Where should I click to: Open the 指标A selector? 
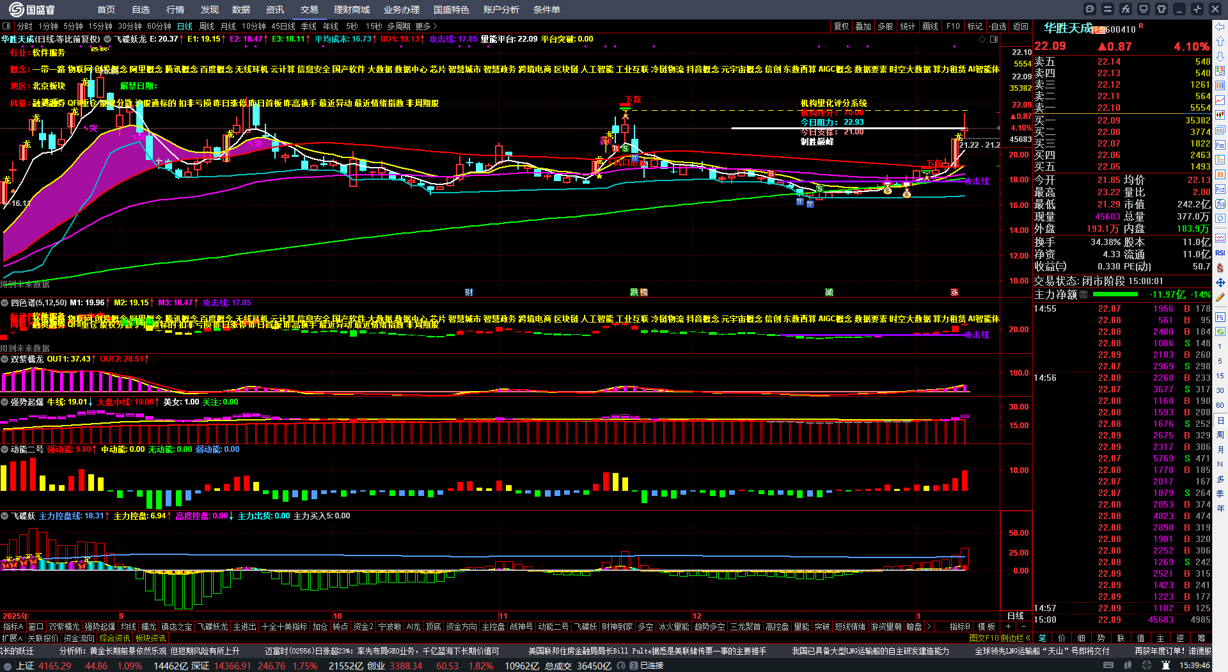point(13,627)
